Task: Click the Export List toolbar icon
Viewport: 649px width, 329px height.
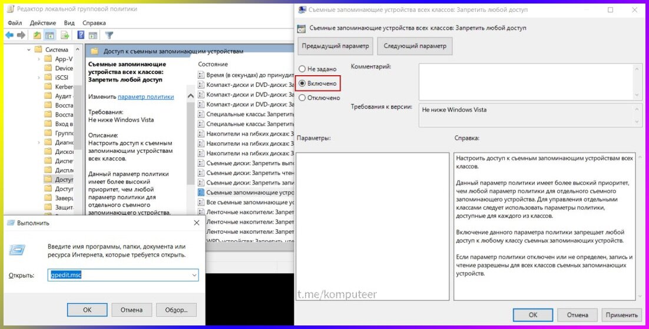Action: pos(65,35)
